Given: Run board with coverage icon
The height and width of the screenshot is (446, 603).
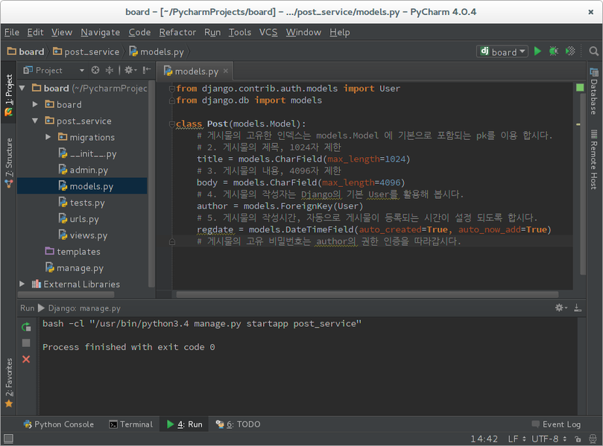Looking at the screenshot, I should click(570, 51).
